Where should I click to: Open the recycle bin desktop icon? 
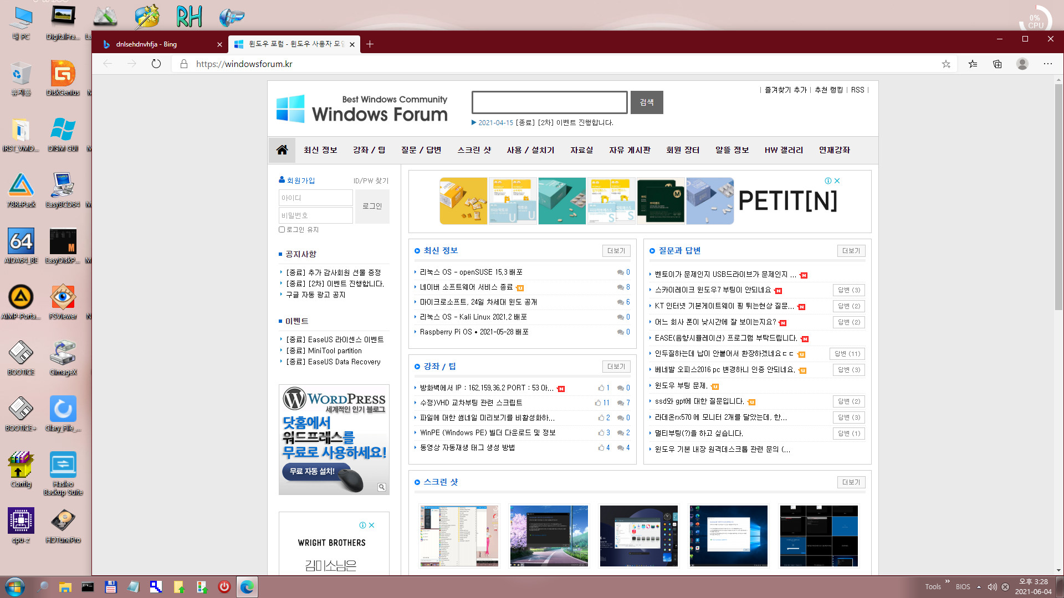(x=21, y=78)
